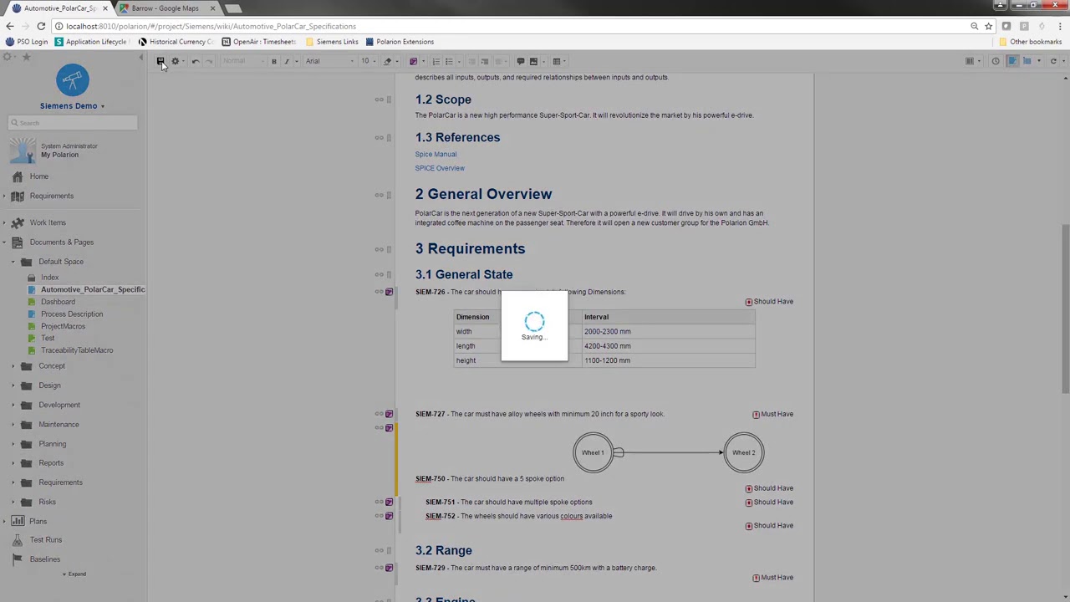Expand the Risks folder
This screenshot has width=1070, height=602.
13,503
